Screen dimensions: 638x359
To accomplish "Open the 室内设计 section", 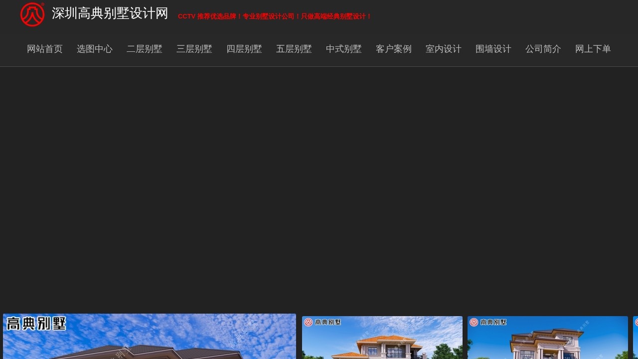I will (x=443, y=49).
